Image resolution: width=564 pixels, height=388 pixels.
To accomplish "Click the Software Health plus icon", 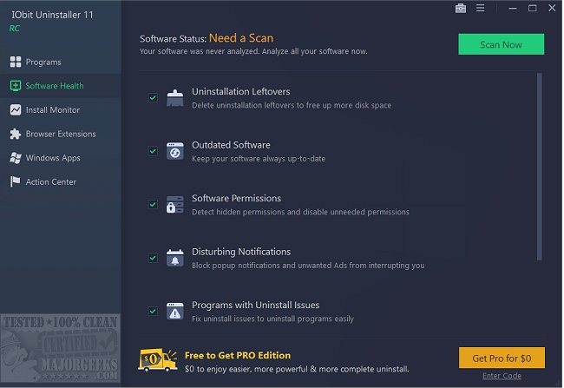I will pos(16,86).
